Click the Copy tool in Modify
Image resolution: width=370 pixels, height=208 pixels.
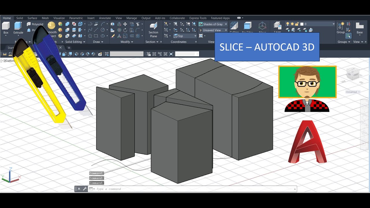click(x=132, y=24)
